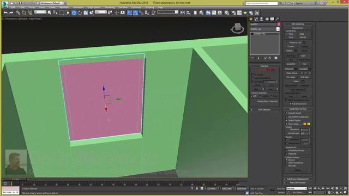Click the Mirror tool icon
This screenshot has width=349, height=196.
183,13
